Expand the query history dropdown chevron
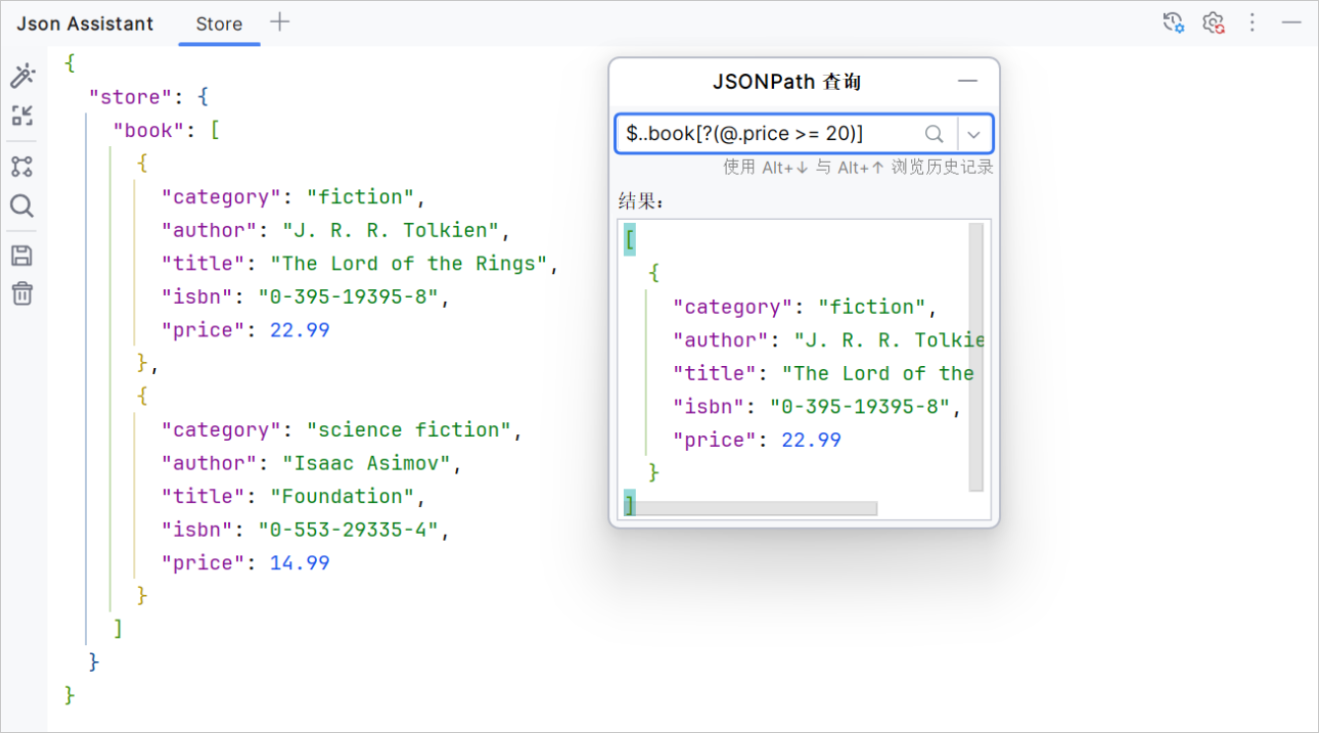Image resolution: width=1319 pixels, height=733 pixels. pyautogui.click(x=975, y=133)
